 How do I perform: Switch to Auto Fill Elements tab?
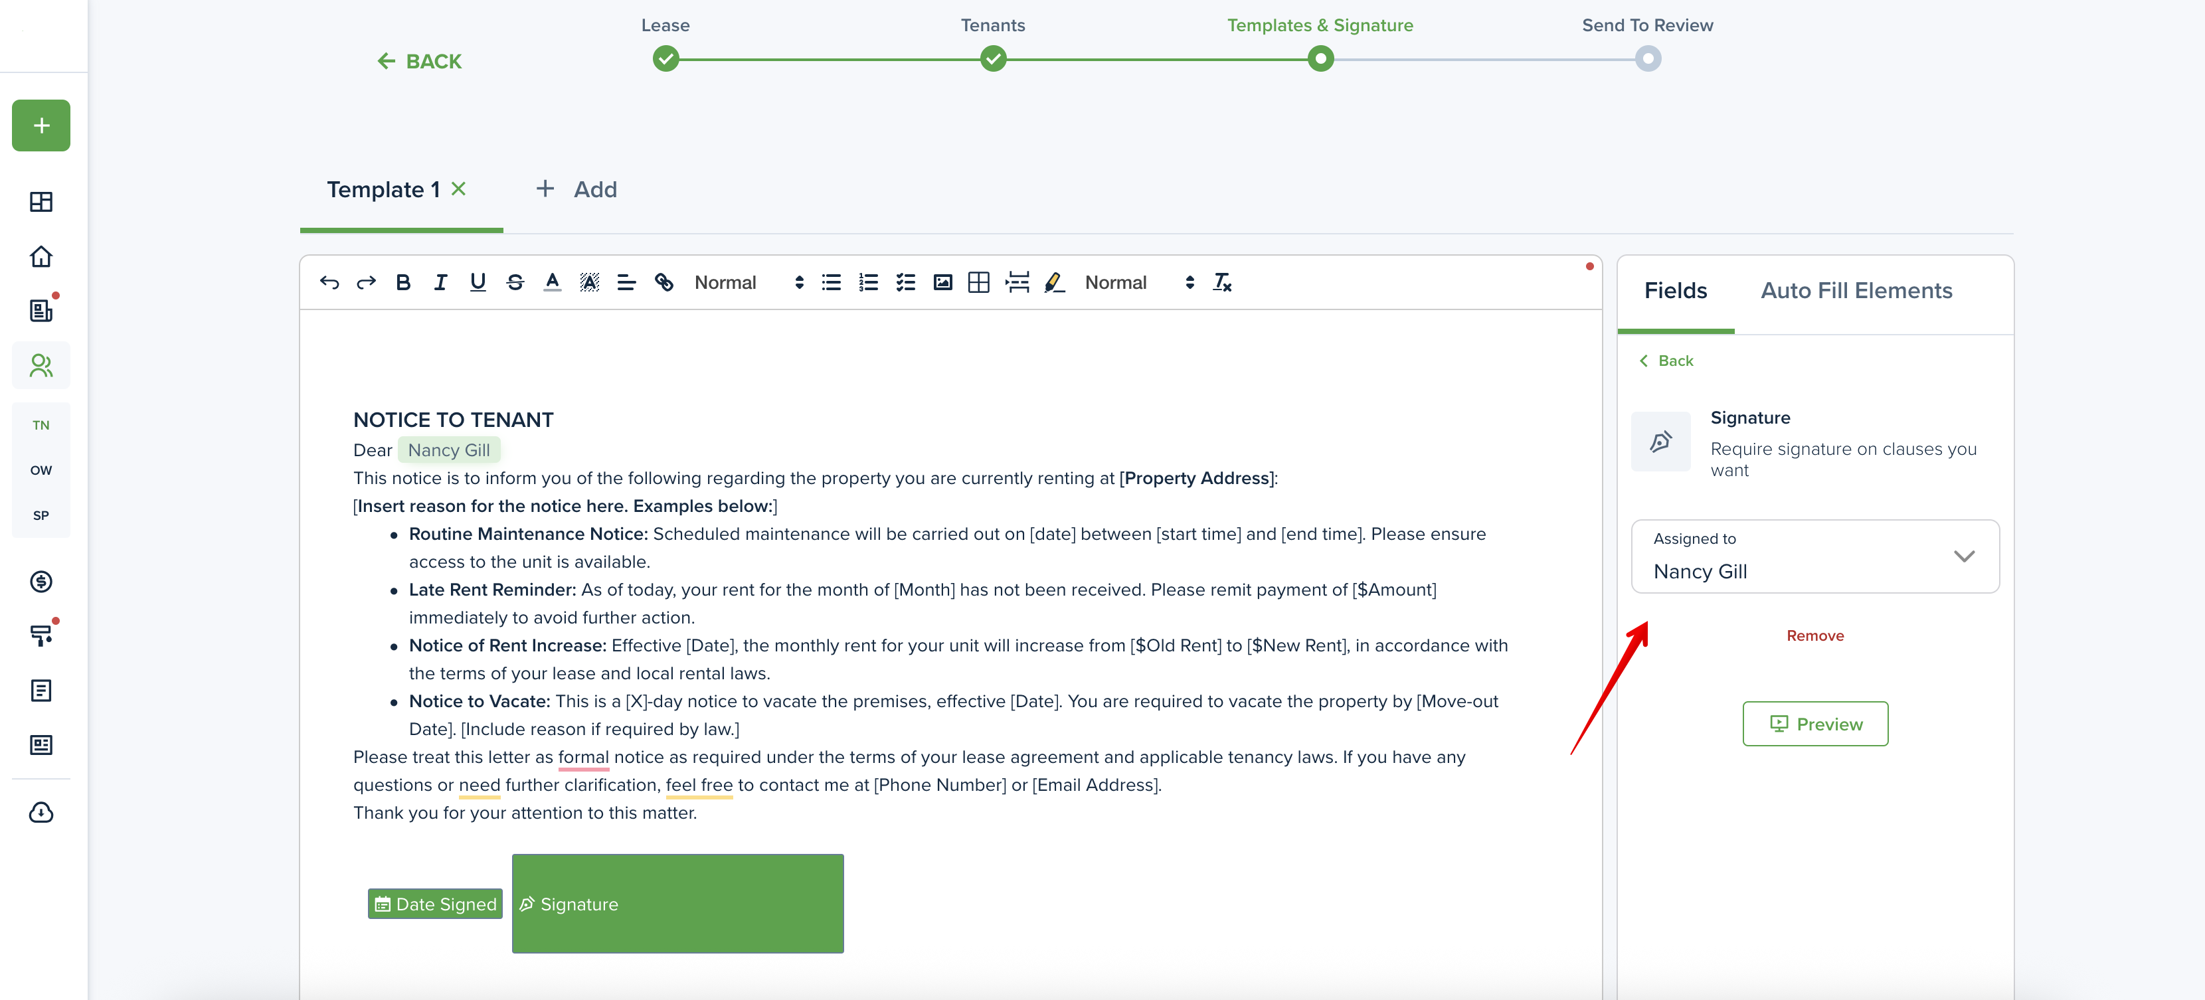click(x=1856, y=291)
